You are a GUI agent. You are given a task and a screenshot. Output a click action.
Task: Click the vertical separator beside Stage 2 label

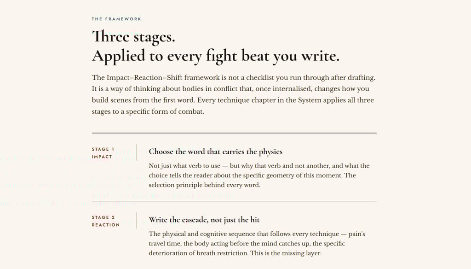[x=137, y=221]
